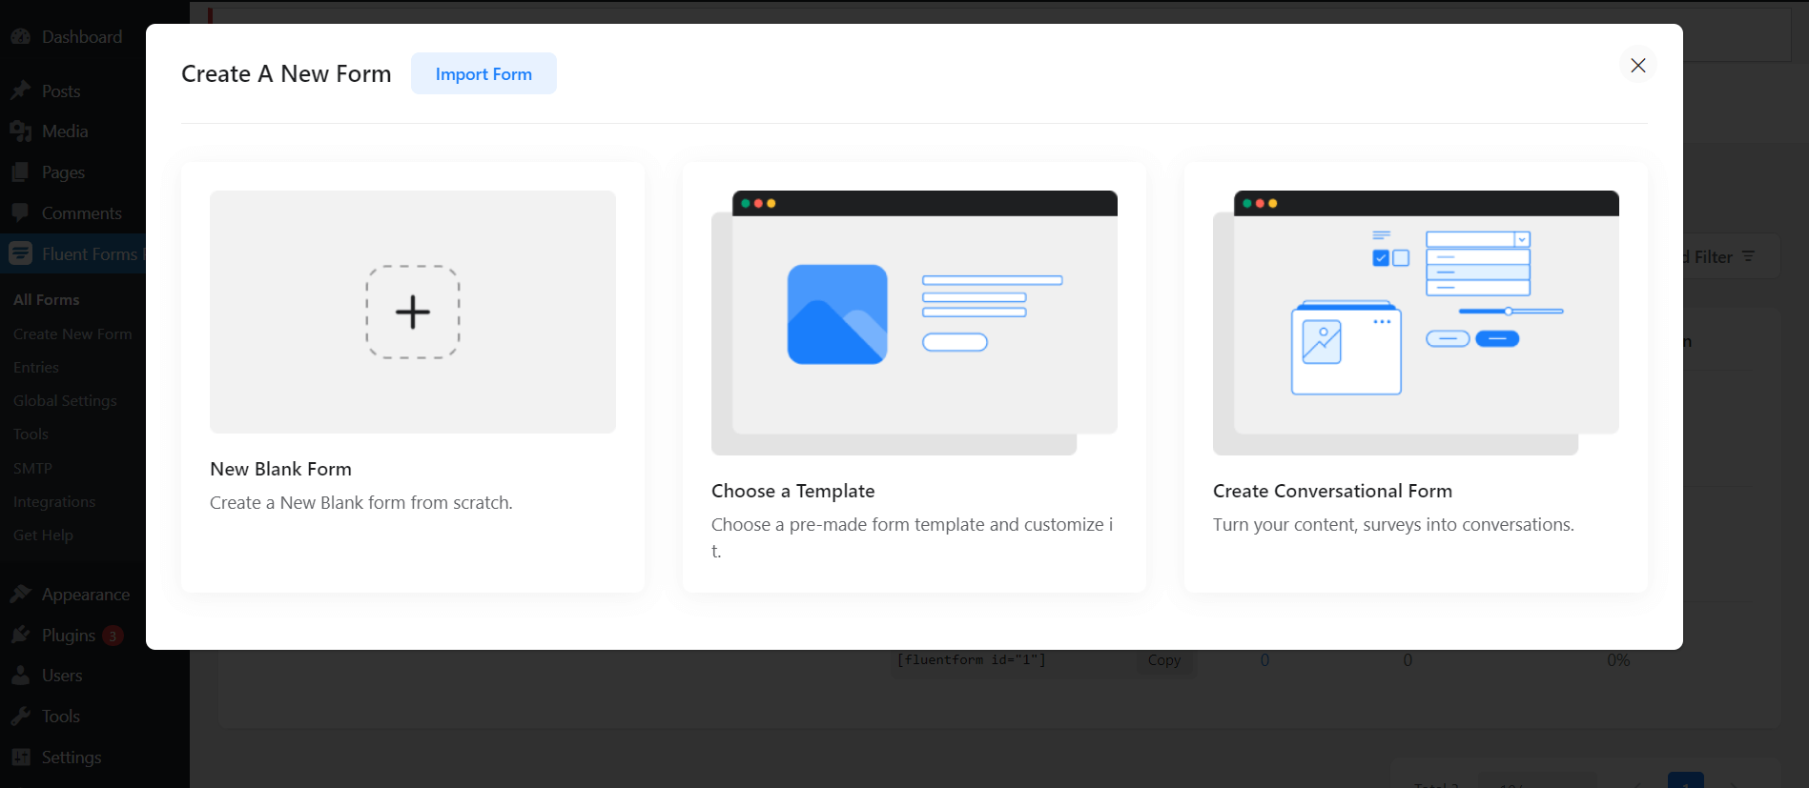The image size is (1809, 788).
Task: Close the Create A New Form dialog
Action: 1637,66
